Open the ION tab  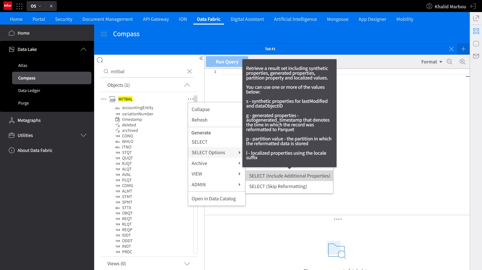(x=183, y=19)
